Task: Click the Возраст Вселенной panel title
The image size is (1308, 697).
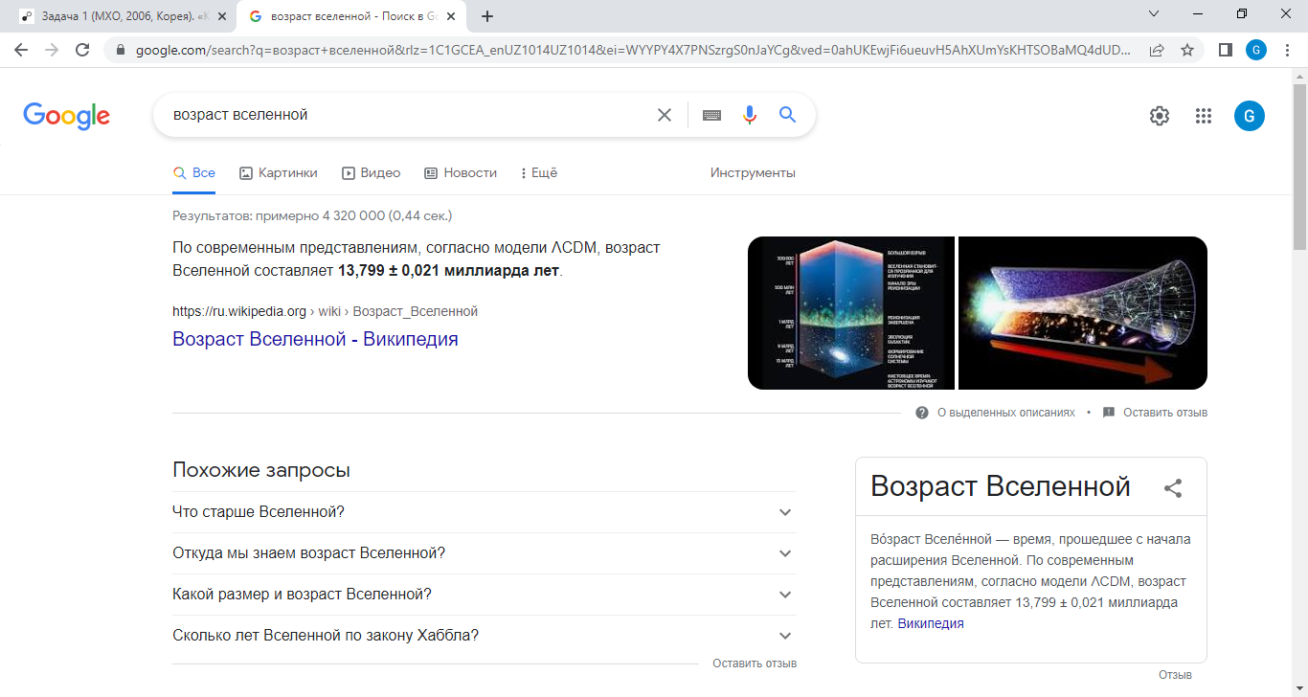Action: pyautogui.click(x=1001, y=486)
